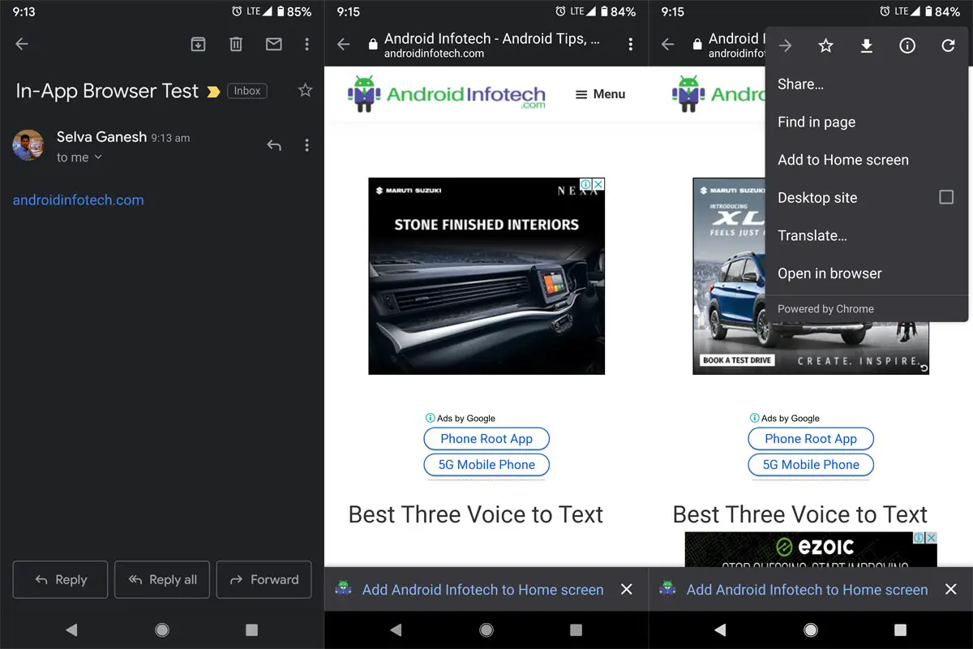
Task: Open Gmail top bar overflow menu
Action: 306,44
